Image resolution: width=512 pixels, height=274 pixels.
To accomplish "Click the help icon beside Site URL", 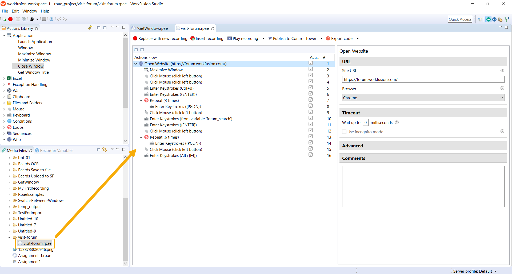I will [502, 70].
